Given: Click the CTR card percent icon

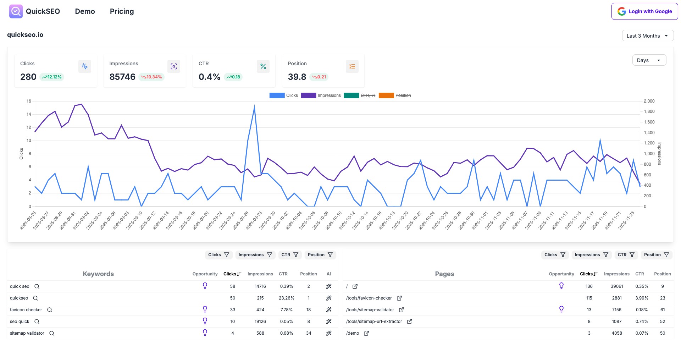Looking at the screenshot, I should click(x=263, y=66).
